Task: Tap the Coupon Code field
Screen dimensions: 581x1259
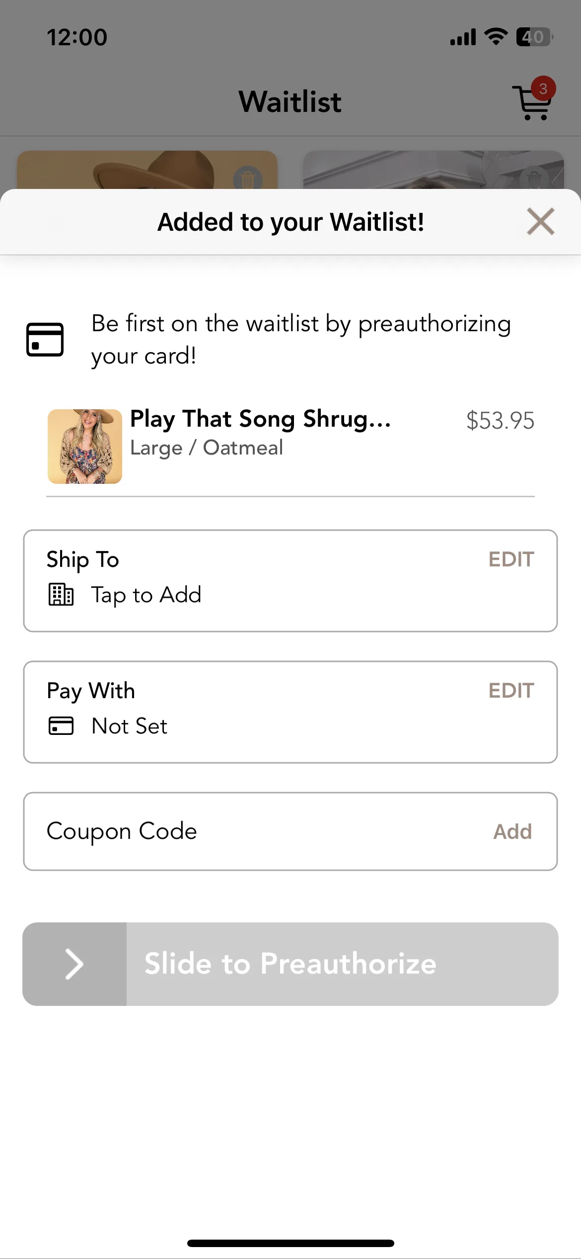Action: coord(290,831)
